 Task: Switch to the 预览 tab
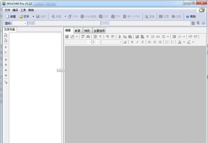87,31
